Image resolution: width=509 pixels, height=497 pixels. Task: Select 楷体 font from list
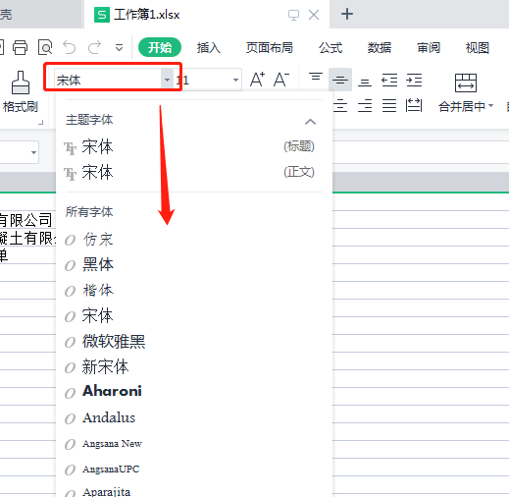click(x=194, y=290)
